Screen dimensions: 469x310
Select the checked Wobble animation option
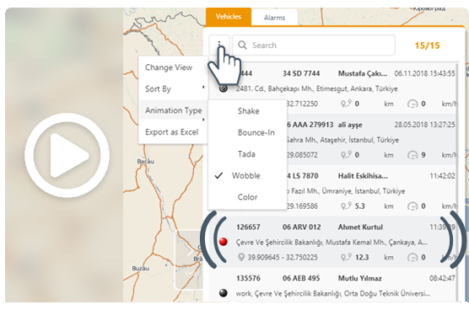click(x=245, y=175)
